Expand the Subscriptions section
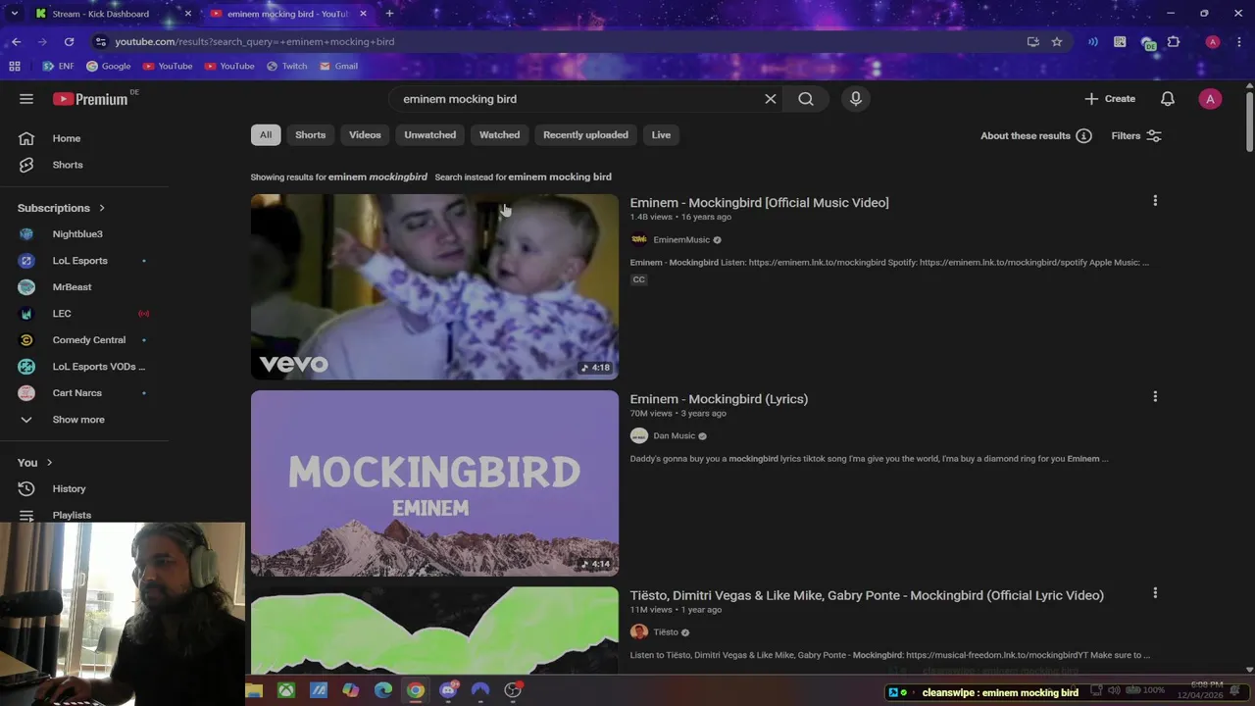 pyautogui.click(x=62, y=208)
